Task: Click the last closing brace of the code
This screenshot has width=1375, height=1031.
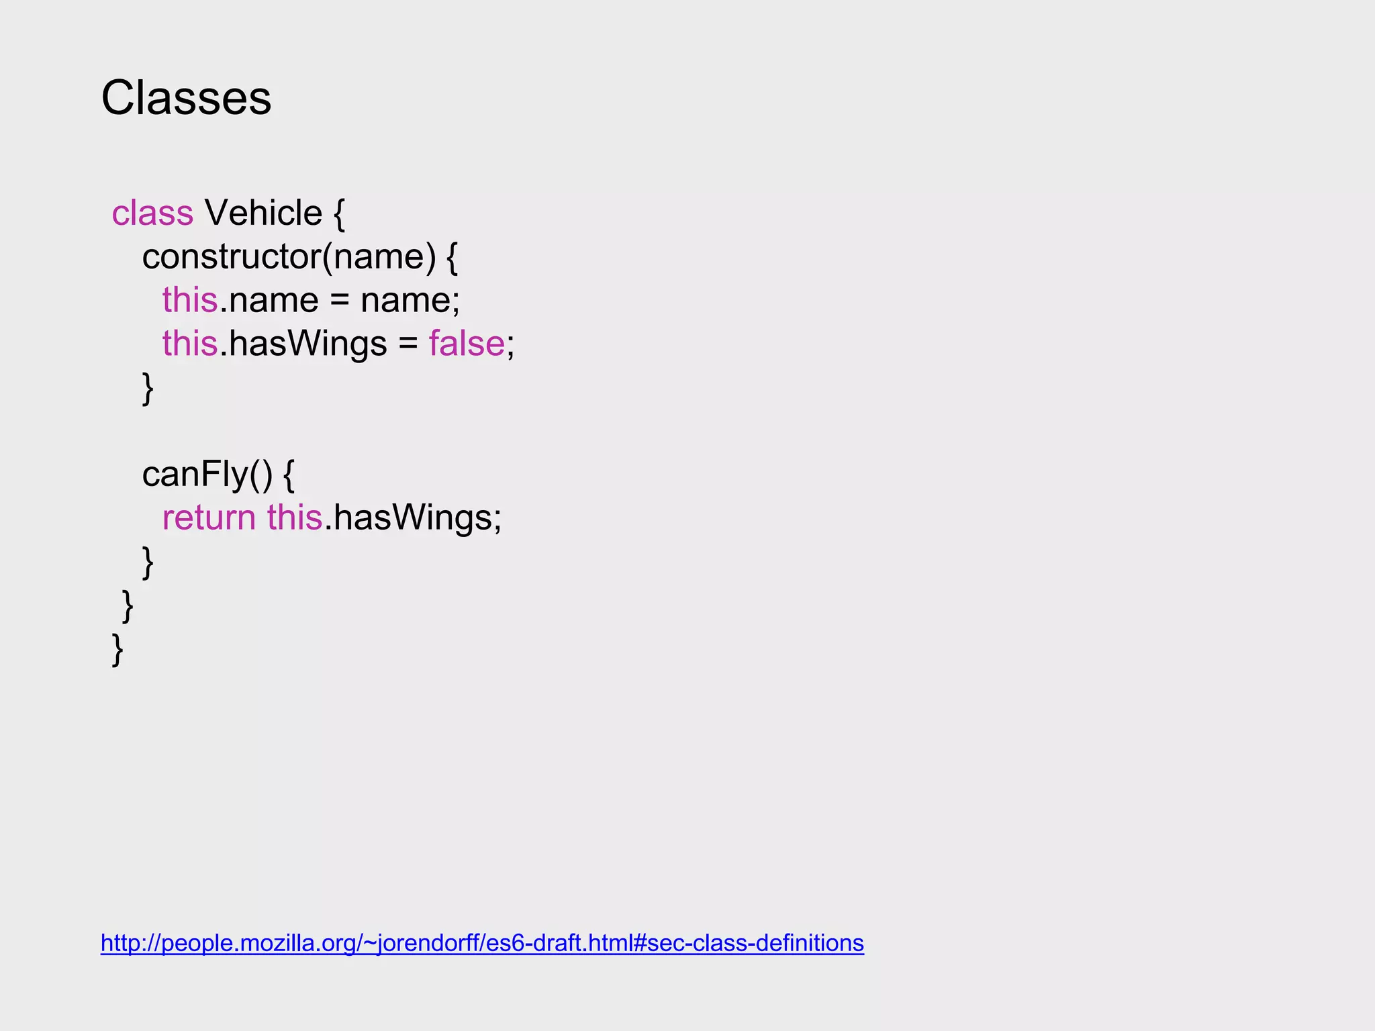Action: (x=117, y=650)
